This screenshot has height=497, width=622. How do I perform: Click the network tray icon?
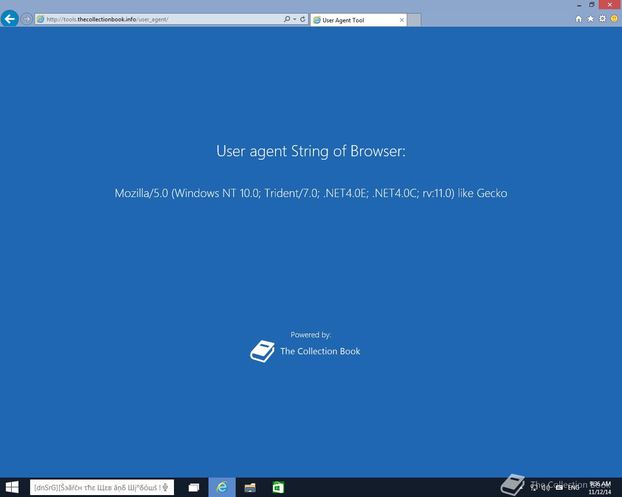[x=534, y=487]
